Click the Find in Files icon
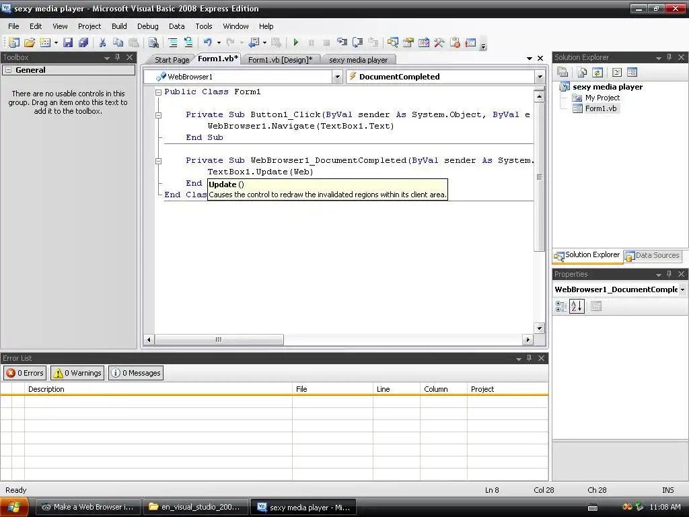The image size is (689, 517). tap(153, 42)
